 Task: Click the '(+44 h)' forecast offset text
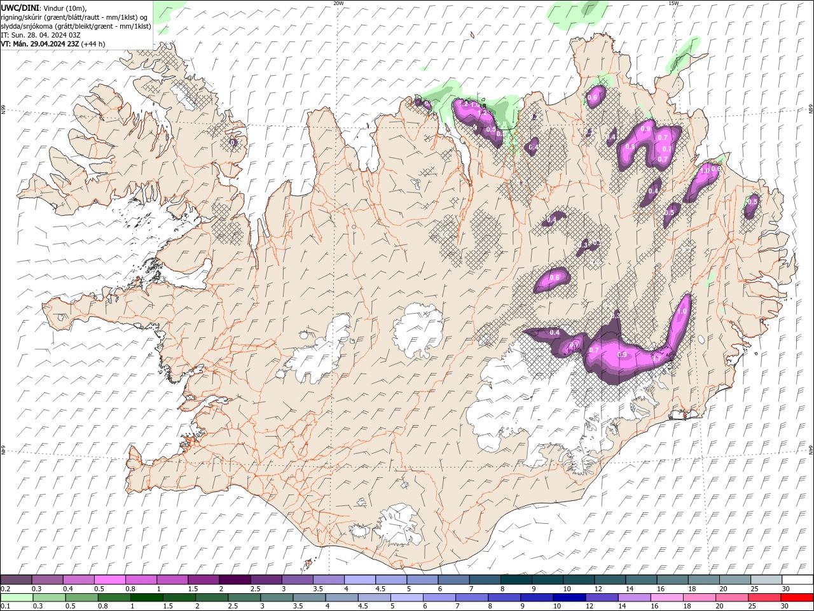[x=93, y=44]
